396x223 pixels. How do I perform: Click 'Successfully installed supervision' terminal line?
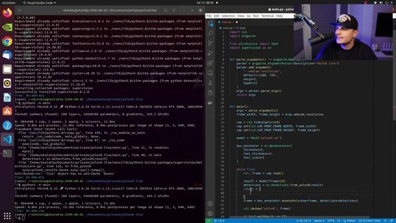52,92
